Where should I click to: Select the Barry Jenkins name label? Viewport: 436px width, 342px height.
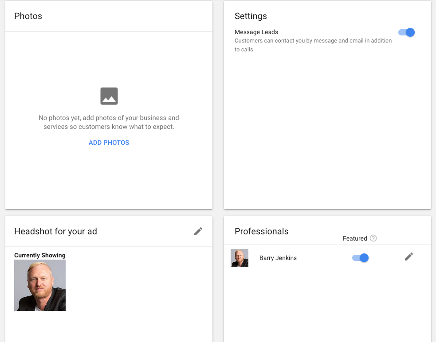click(x=278, y=257)
